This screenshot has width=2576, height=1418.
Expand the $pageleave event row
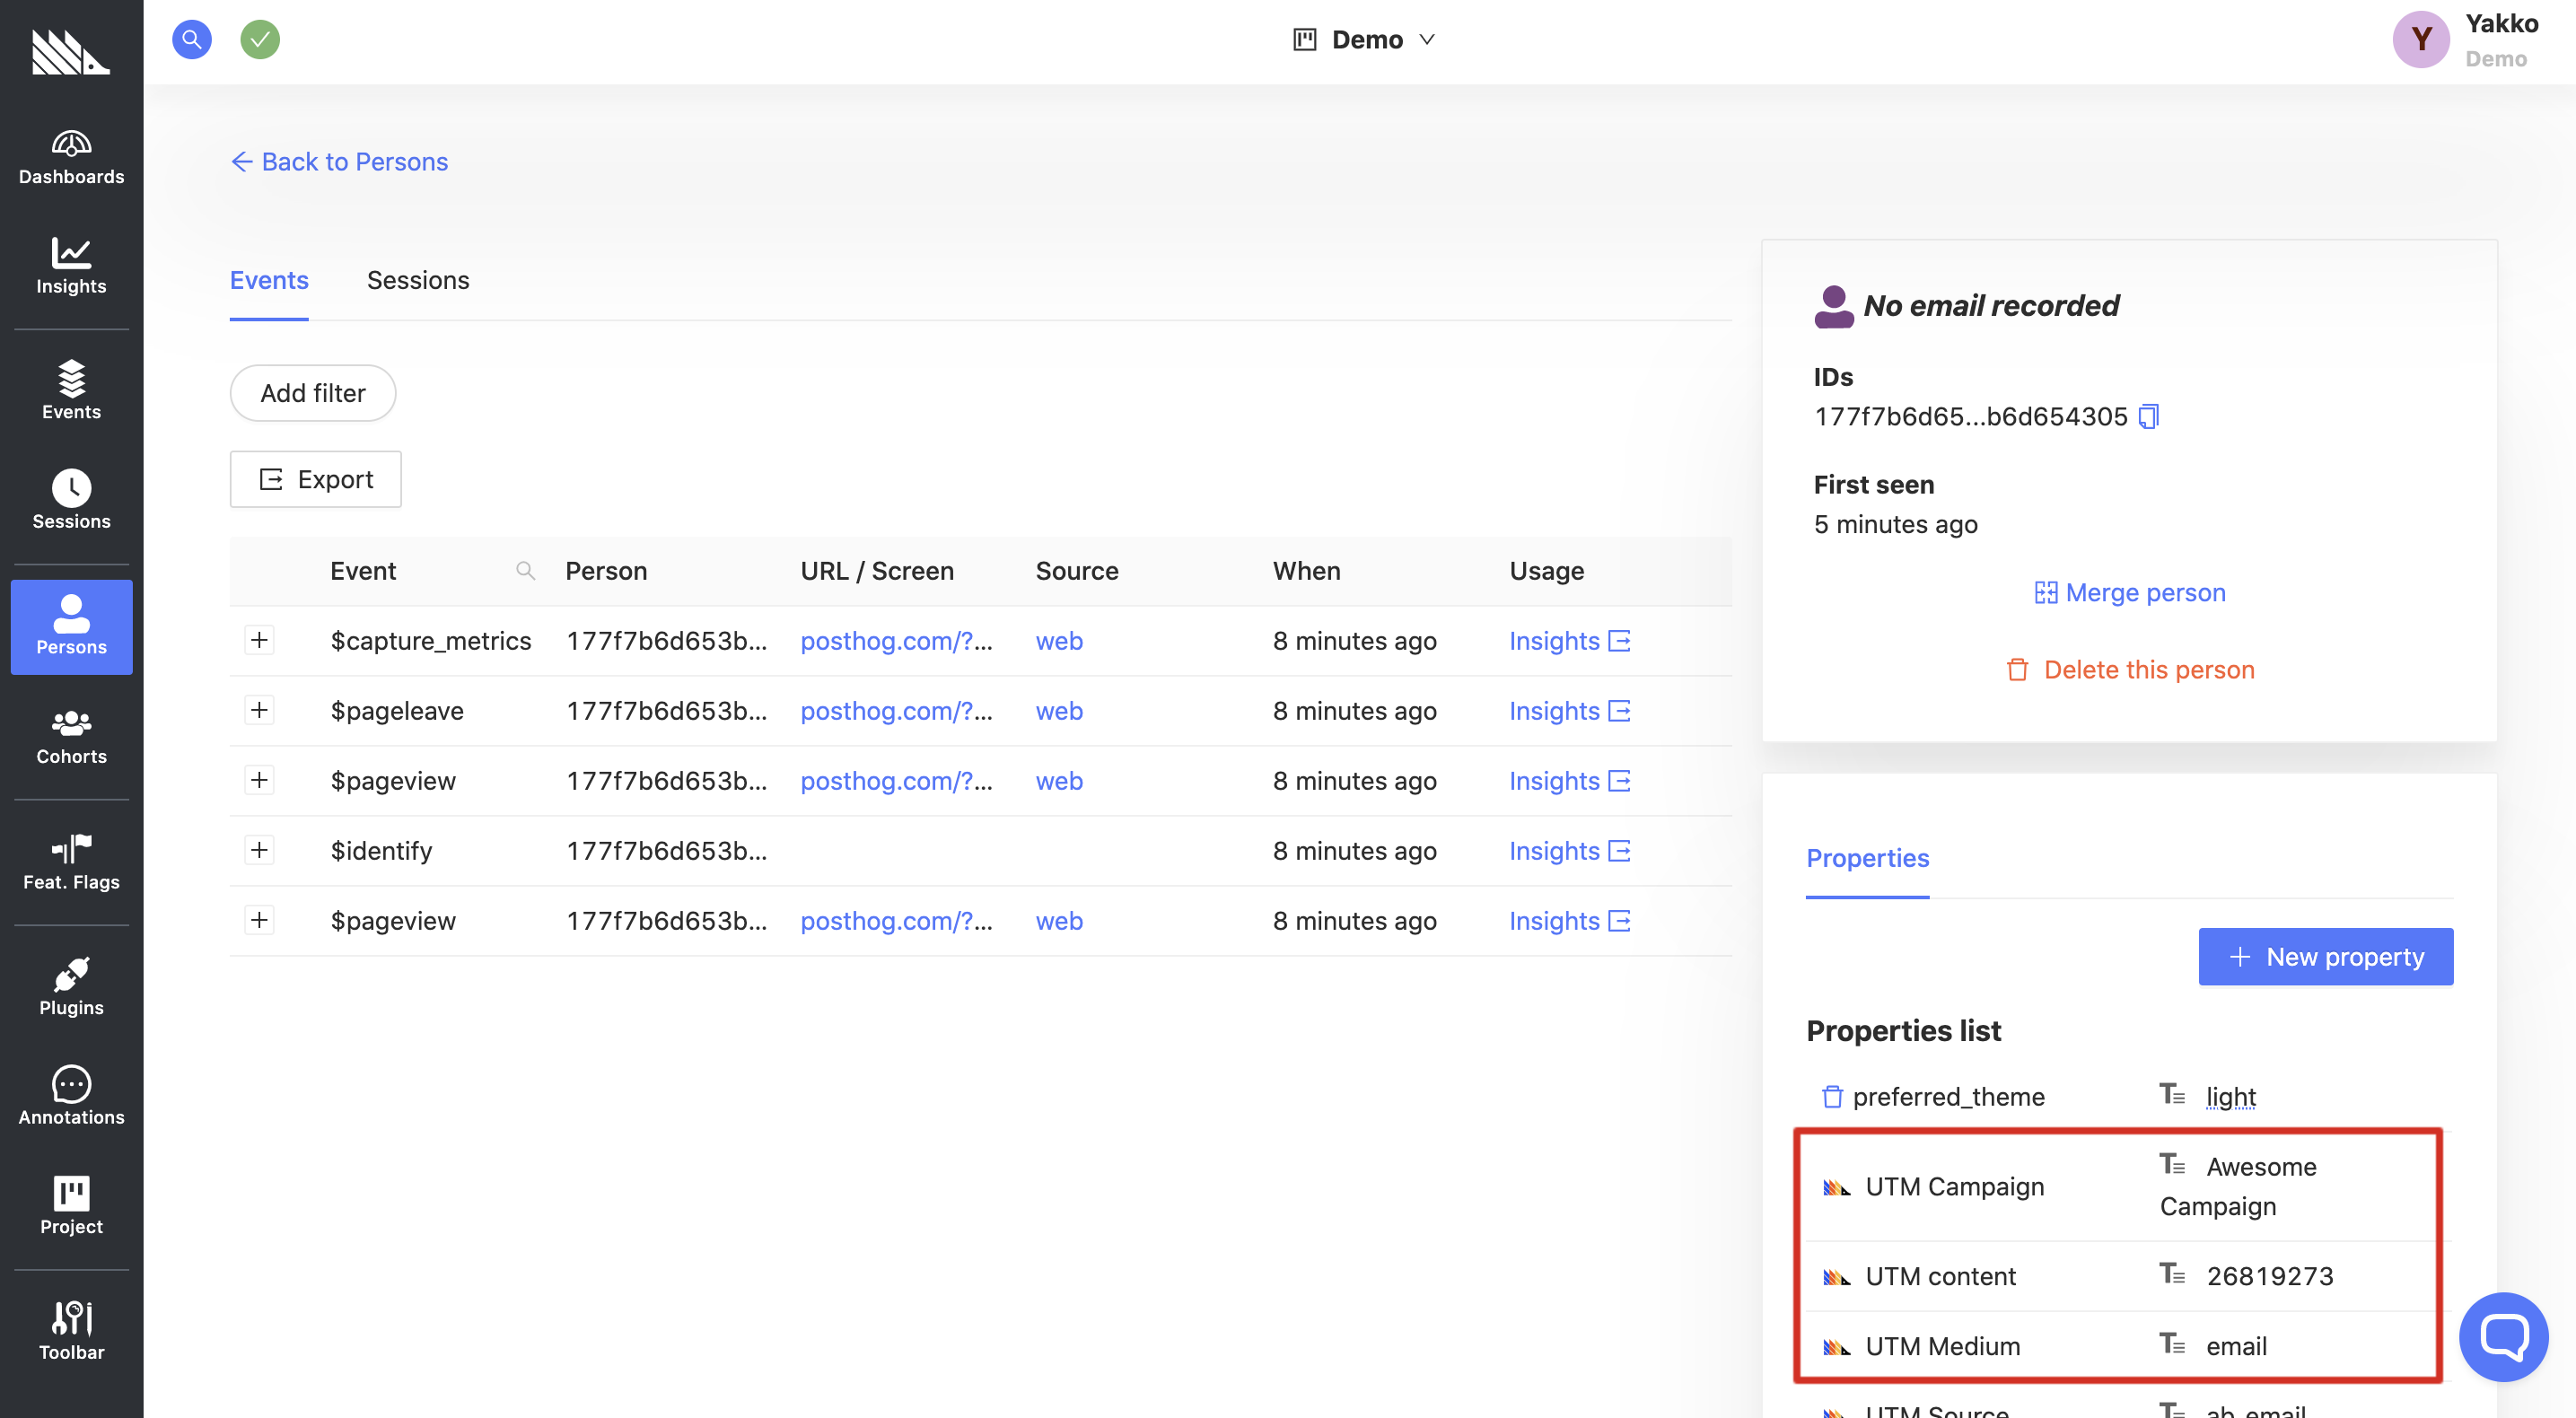(260, 709)
